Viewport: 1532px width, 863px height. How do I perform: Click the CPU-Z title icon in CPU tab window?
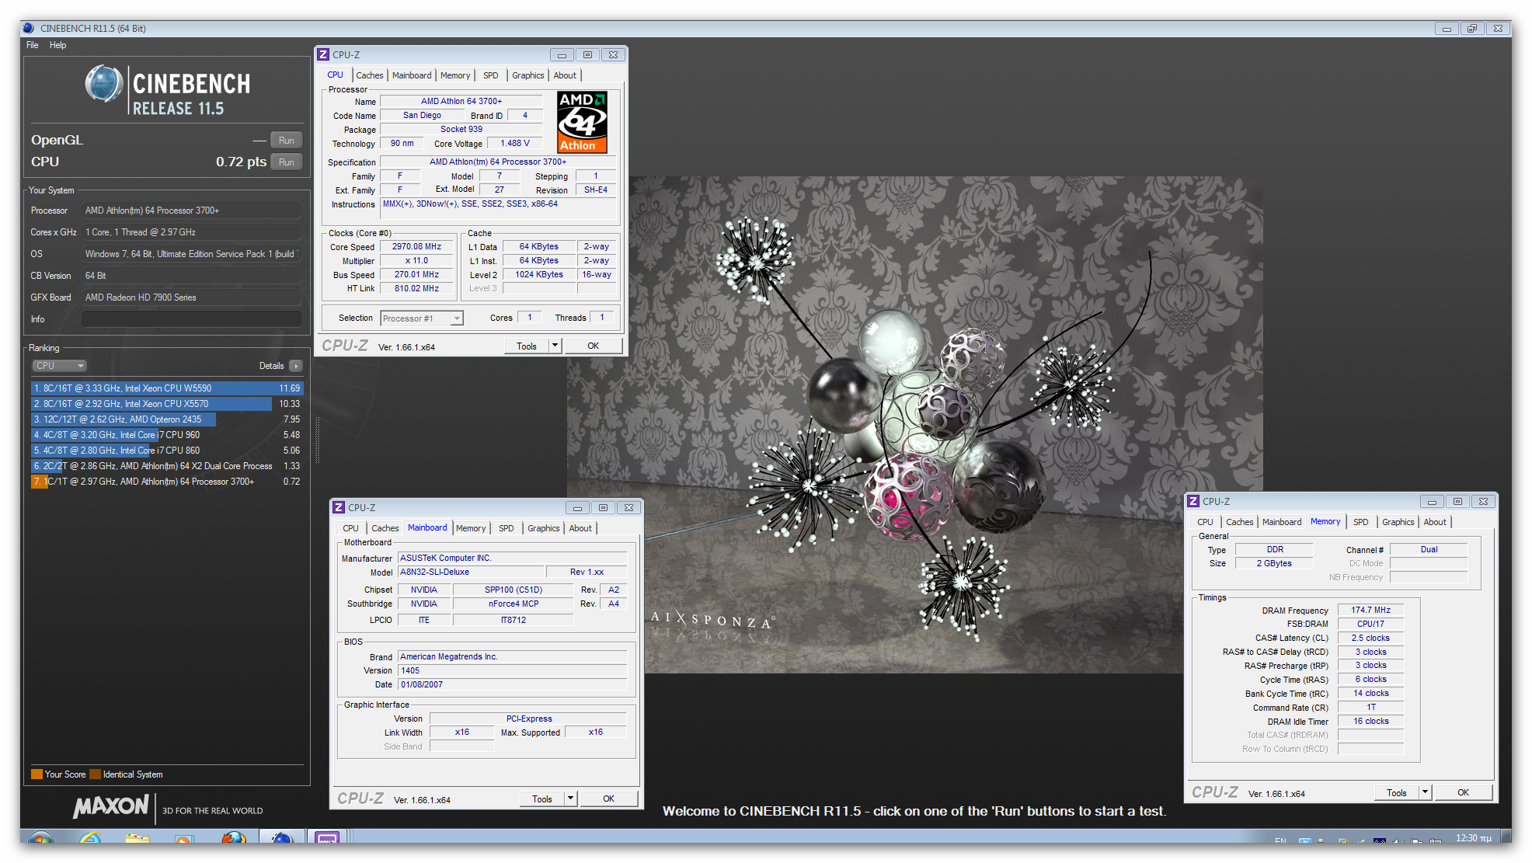(x=323, y=54)
